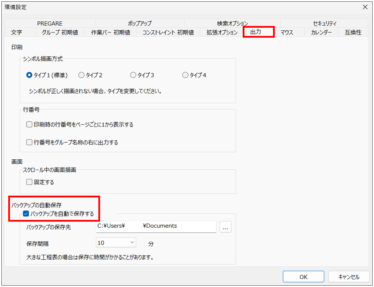Switch to the 検索オプション tab

pyautogui.click(x=232, y=23)
